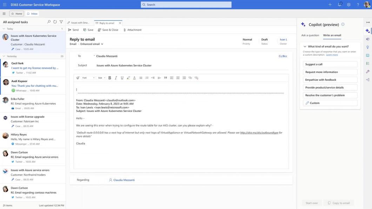Remove hyperlink with the unlink icon

(x=197, y=78)
